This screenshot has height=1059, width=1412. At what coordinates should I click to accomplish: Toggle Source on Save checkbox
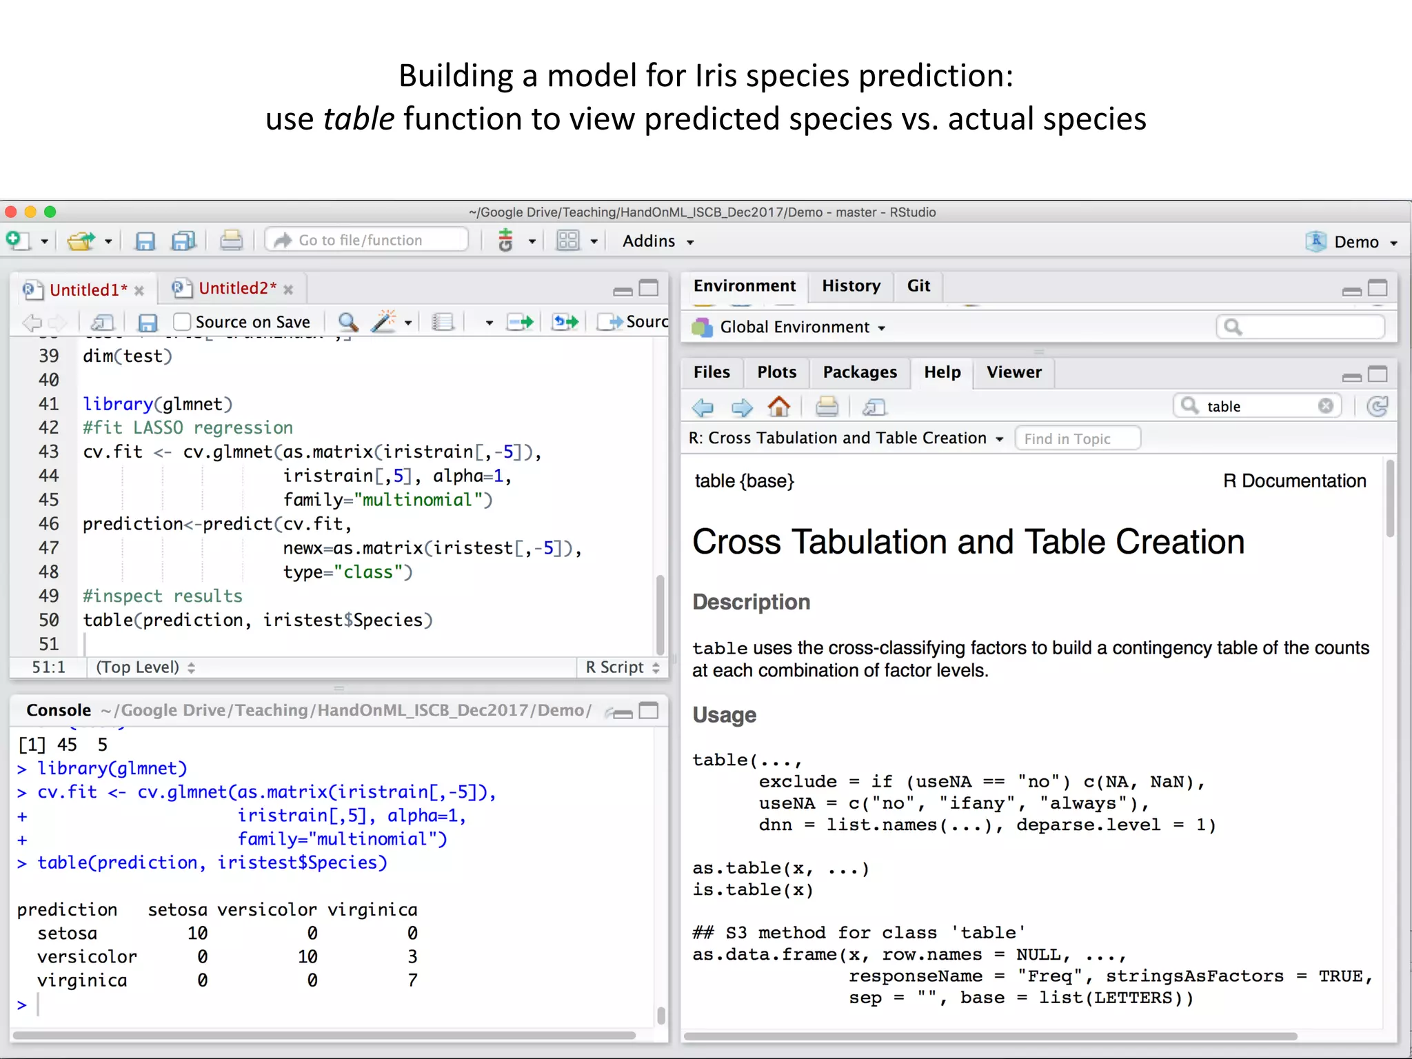coord(181,322)
